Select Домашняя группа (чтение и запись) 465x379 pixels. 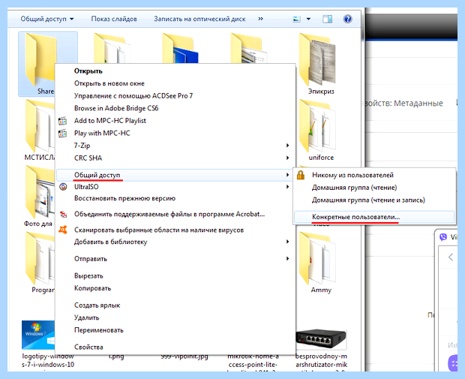[368, 200]
